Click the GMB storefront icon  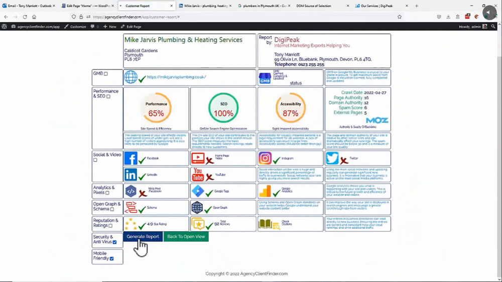coord(265,78)
